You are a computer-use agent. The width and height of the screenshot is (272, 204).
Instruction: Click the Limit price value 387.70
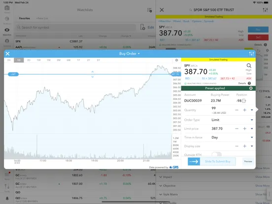coord(217,129)
